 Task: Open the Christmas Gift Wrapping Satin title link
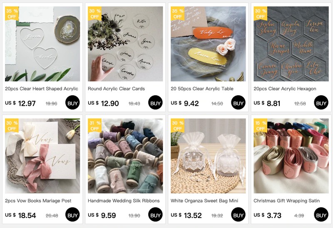(x=286, y=201)
